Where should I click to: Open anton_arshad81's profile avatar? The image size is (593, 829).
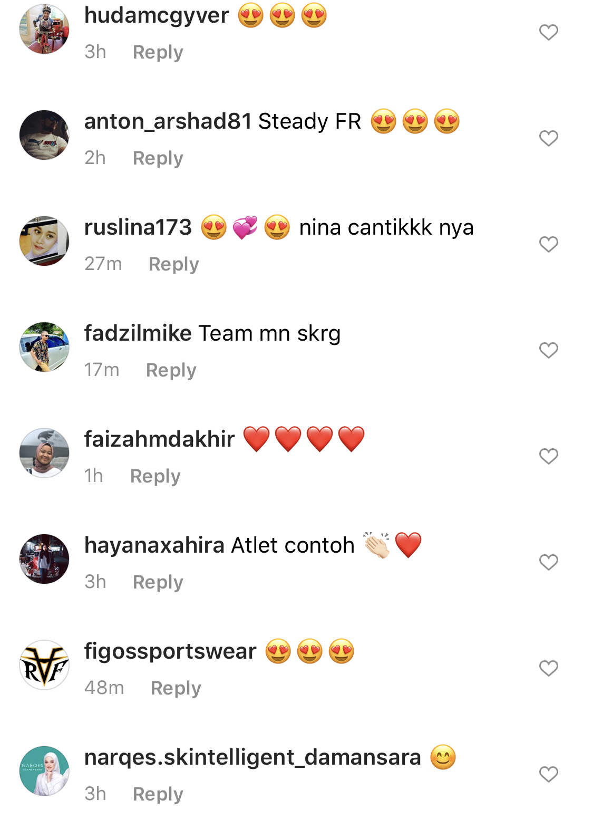point(44,135)
